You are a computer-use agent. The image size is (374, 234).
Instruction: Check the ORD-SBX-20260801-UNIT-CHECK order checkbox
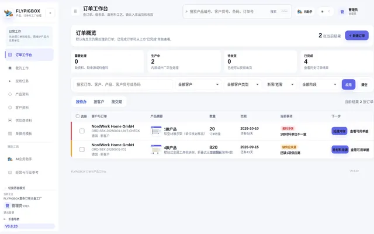click(82, 131)
